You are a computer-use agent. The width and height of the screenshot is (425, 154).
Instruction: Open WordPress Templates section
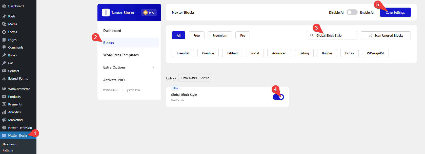click(121, 55)
